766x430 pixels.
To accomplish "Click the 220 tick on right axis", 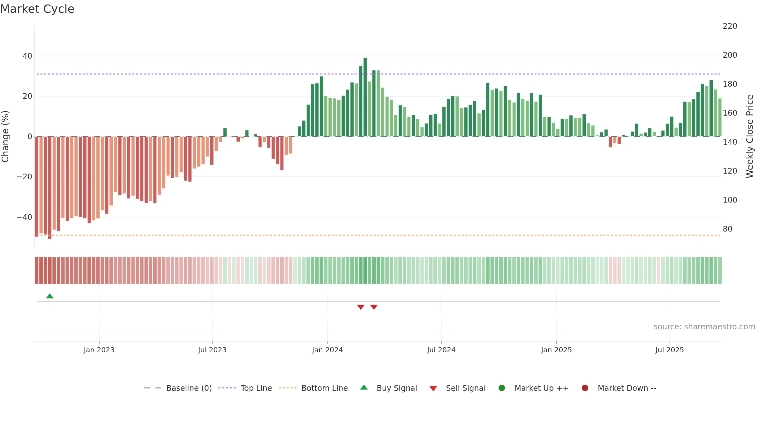I will coord(730,26).
